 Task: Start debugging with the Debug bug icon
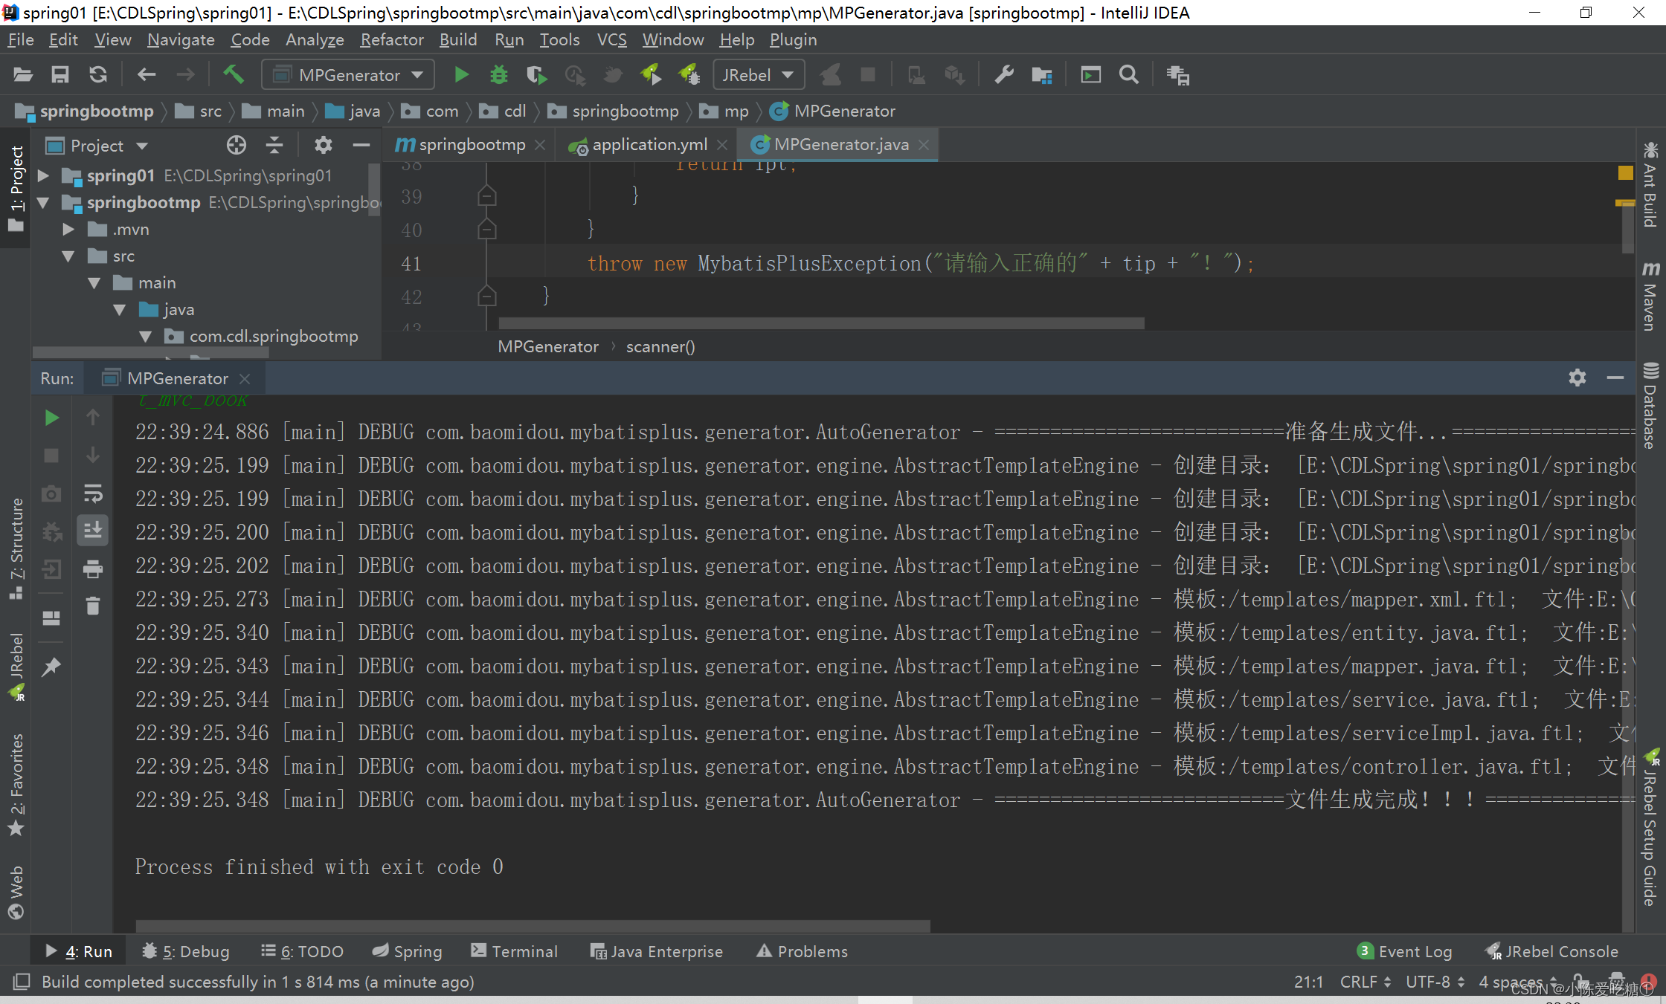(498, 75)
